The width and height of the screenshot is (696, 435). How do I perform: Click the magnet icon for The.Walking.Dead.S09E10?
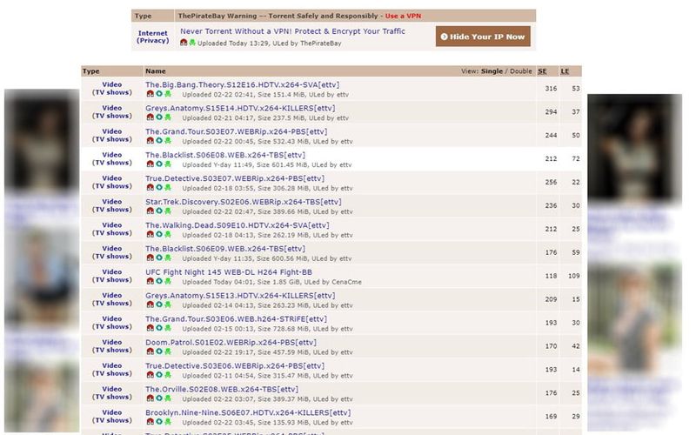coord(150,234)
